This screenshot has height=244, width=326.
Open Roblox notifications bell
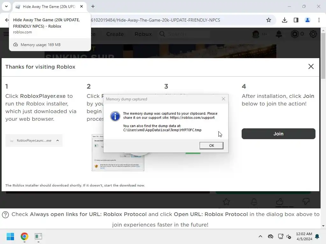pos(279,34)
